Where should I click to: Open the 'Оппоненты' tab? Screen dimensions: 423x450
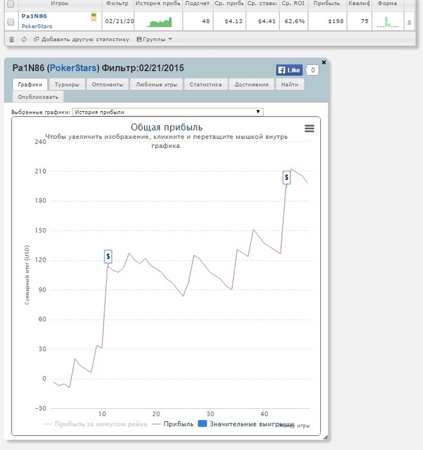pyautogui.click(x=107, y=84)
